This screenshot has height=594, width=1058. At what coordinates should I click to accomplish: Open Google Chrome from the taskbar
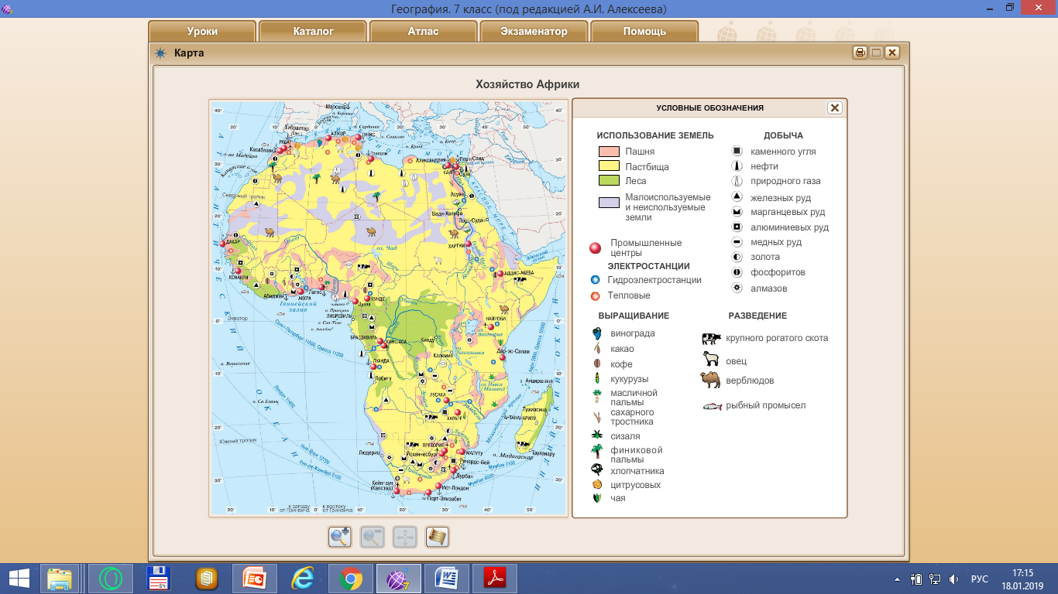350,579
